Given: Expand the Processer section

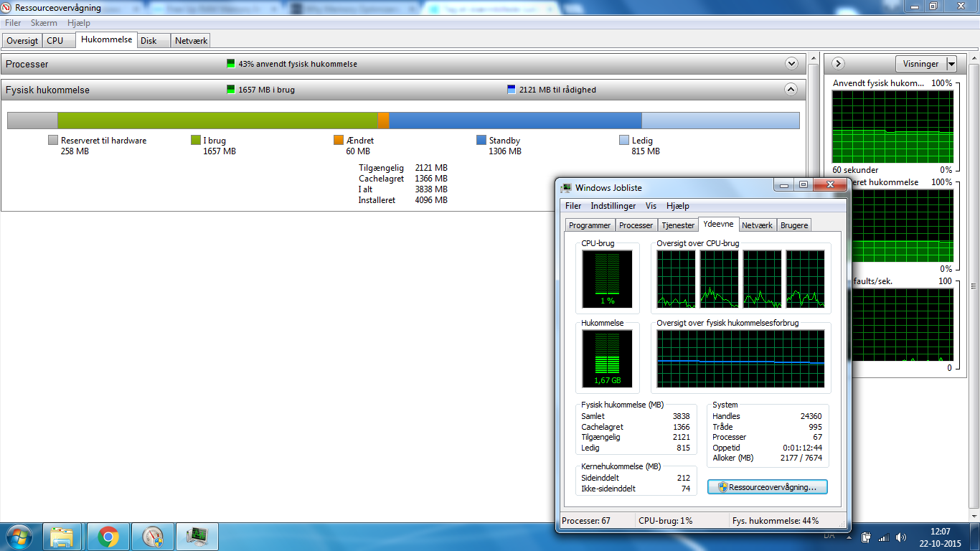Looking at the screenshot, I should 791,63.
